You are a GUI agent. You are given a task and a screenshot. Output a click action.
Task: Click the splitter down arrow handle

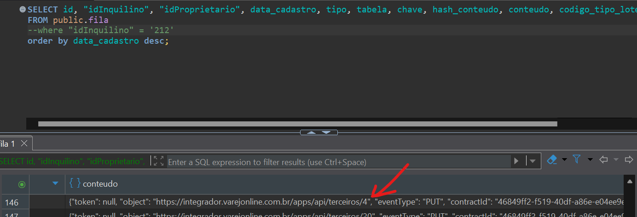(326, 132)
